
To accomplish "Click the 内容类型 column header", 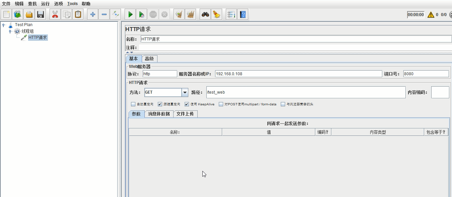I will pyautogui.click(x=378, y=132).
